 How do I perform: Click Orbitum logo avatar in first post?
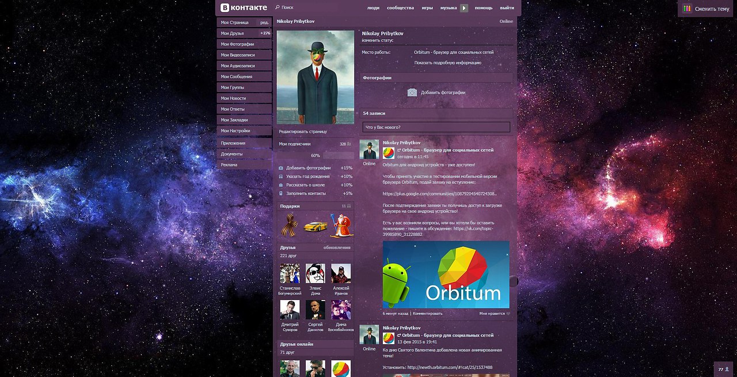tap(389, 153)
